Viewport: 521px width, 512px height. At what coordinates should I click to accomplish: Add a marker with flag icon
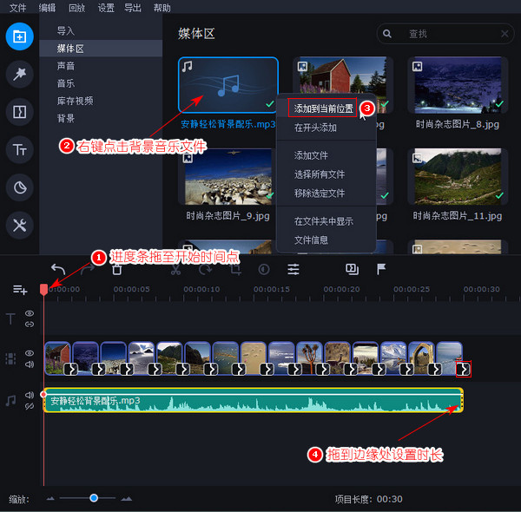(381, 269)
